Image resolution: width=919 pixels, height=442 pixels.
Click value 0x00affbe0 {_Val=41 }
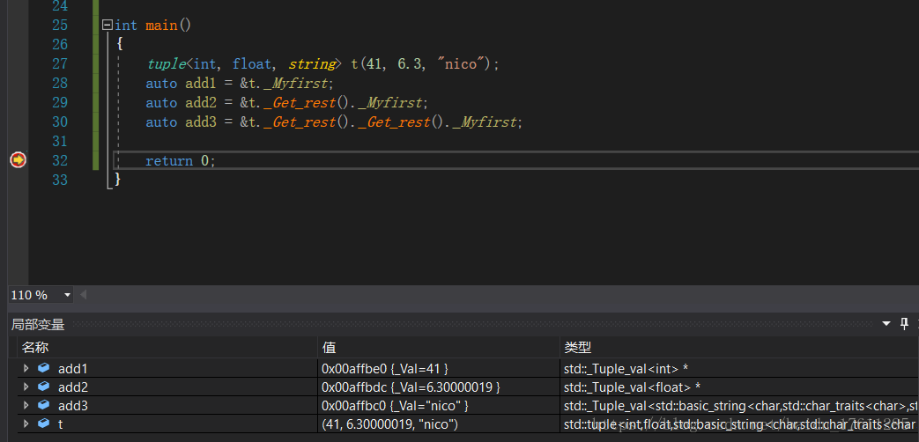(x=385, y=368)
